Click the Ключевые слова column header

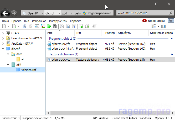click(161, 33)
